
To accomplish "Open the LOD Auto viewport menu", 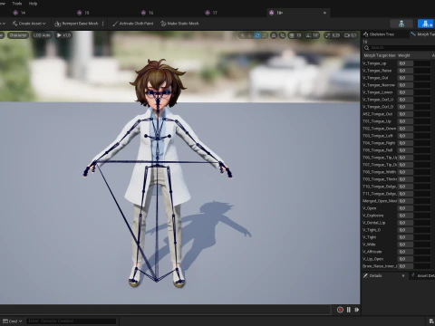I will pos(42,35).
